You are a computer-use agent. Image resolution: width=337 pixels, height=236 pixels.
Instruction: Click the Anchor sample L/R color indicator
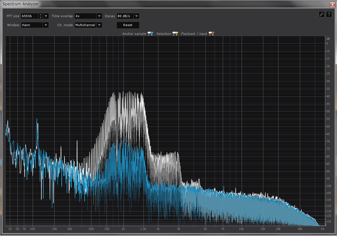pyautogui.click(x=150, y=33)
